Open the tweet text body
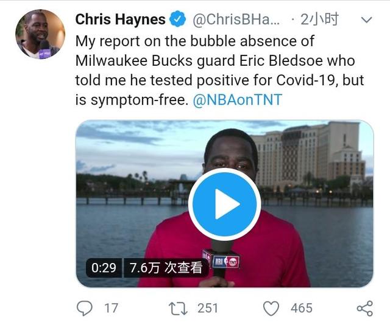This screenshot has height=325, width=390. click(x=219, y=71)
